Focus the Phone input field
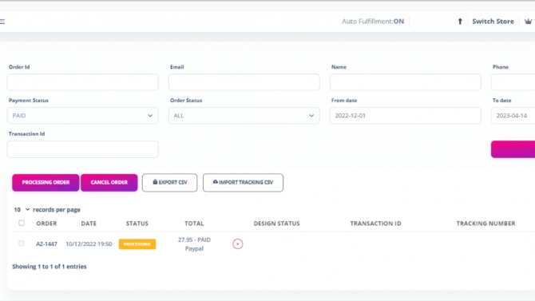This screenshot has width=535, height=301. pyautogui.click(x=513, y=82)
